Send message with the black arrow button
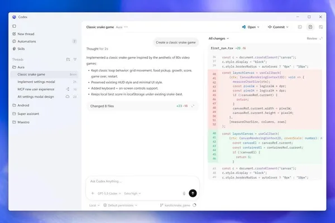 pyautogui.click(x=193, y=193)
